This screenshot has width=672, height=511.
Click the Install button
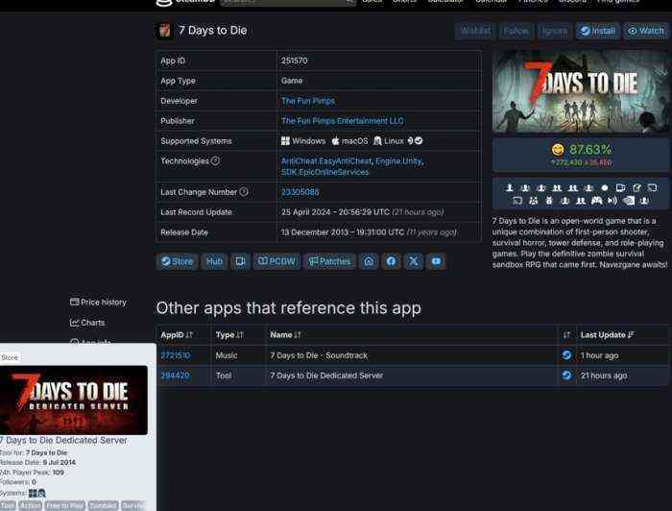(597, 31)
